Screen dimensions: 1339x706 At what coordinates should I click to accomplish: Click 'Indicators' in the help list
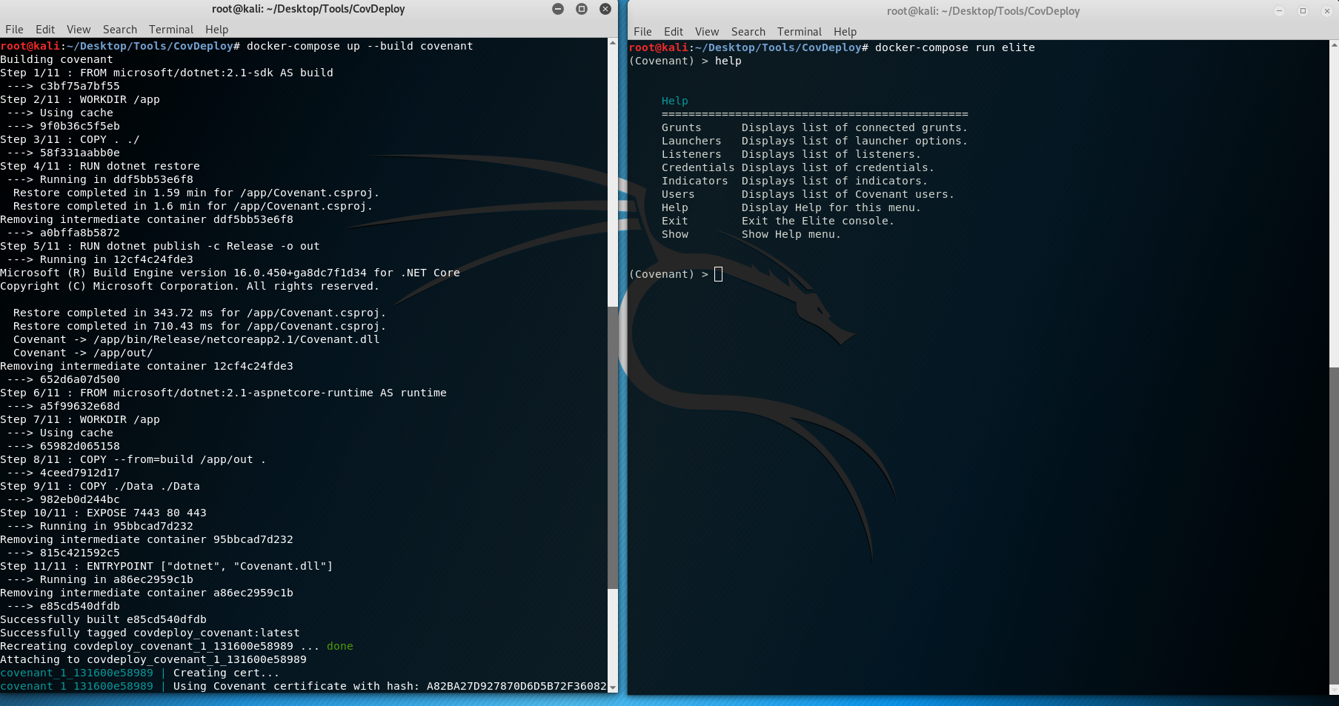pyautogui.click(x=695, y=181)
